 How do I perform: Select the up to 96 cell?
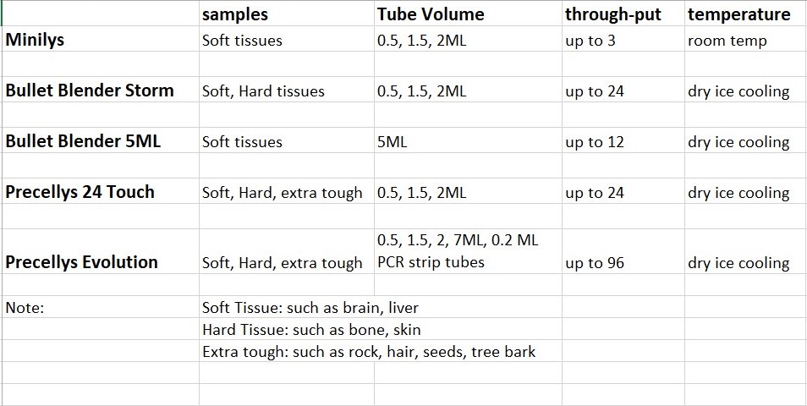(595, 263)
